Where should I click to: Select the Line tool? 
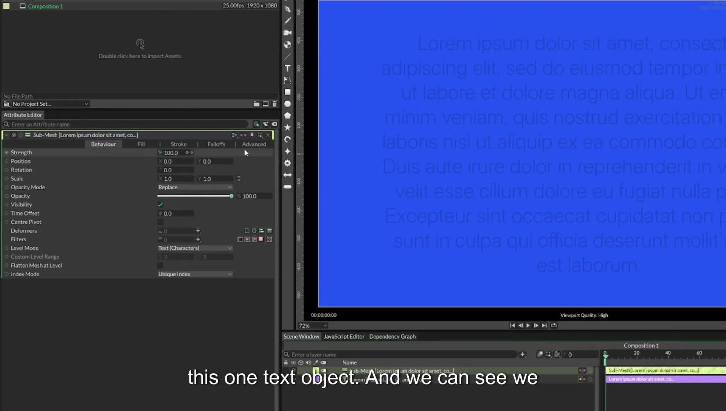pos(287,56)
